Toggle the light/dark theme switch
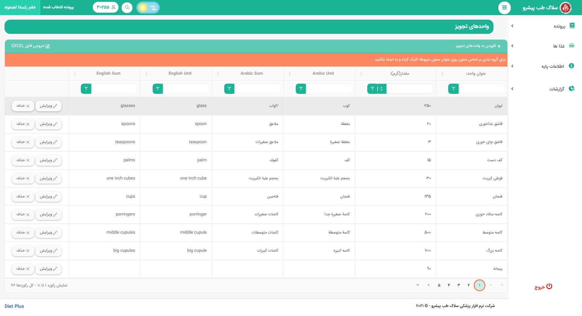Image resolution: width=582 pixels, height=316 pixels. pyautogui.click(x=148, y=8)
